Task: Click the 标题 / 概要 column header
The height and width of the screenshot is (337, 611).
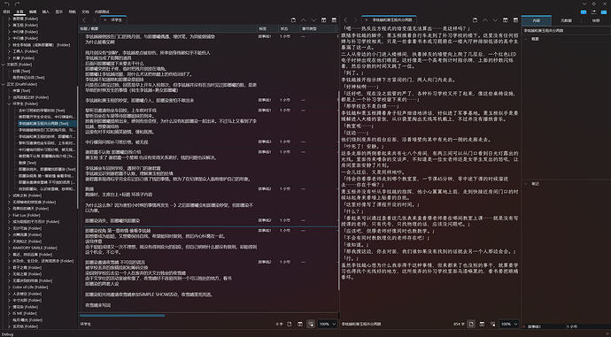Action: tap(167, 29)
